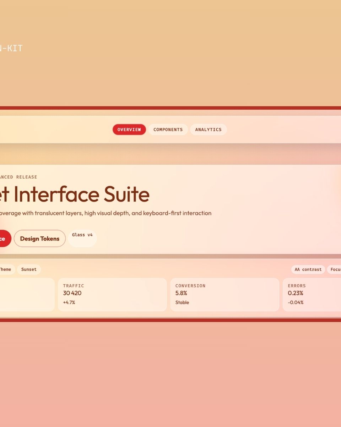
Task: Click the Interface Suite heading
Action: coord(75,194)
